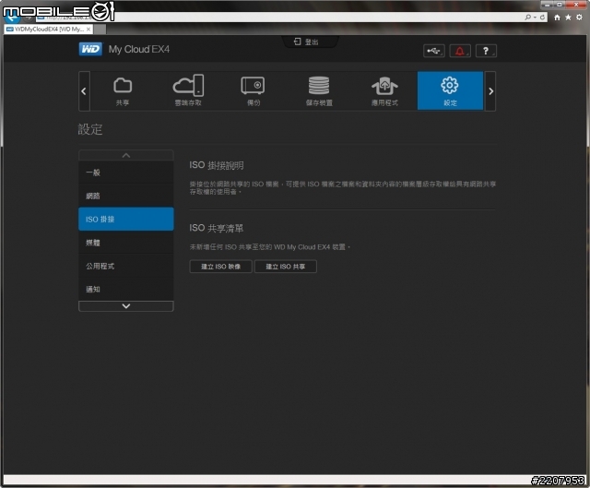This screenshot has height=488, width=590.
Task: Select 公用程式 in settings sidebar
Action: pyautogui.click(x=126, y=266)
